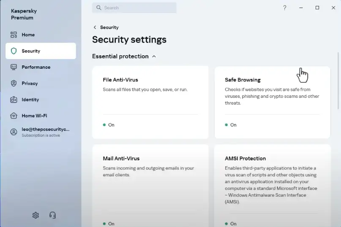Open the File Anti-Virus card

150,102
